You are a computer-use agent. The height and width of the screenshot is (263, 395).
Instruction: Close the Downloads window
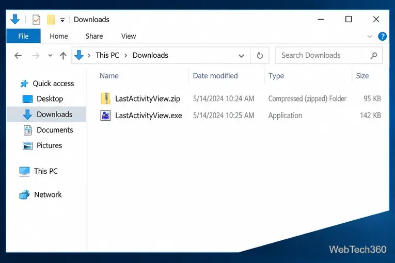[376, 20]
